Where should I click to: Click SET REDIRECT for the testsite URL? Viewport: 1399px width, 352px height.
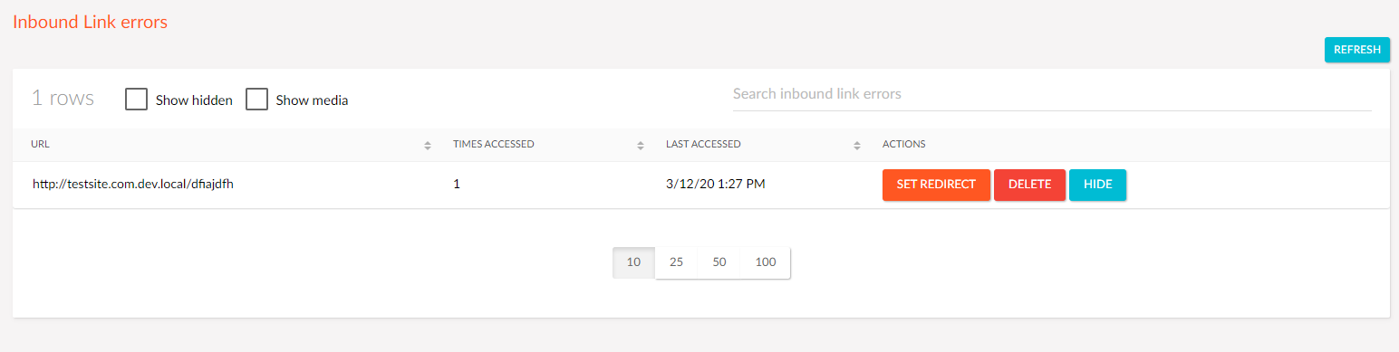[x=936, y=185]
